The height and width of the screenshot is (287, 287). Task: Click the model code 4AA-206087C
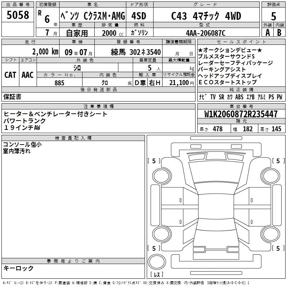[206, 33]
